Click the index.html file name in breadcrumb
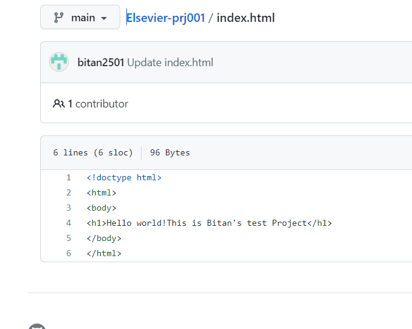Image resolution: width=412 pixels, height=329 pixels. pos(245,18)
